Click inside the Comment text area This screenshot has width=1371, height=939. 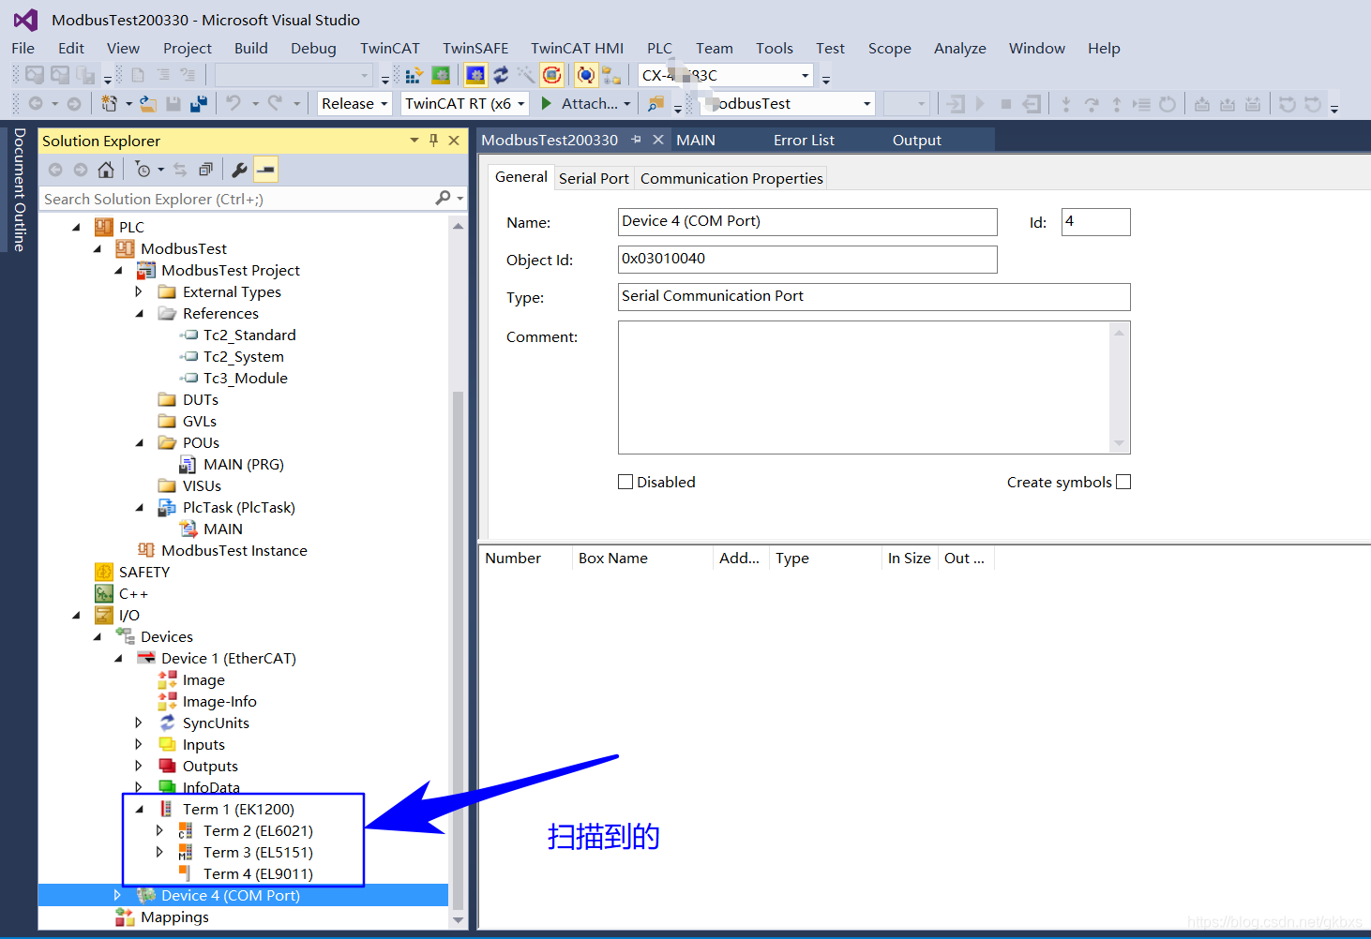865,387
